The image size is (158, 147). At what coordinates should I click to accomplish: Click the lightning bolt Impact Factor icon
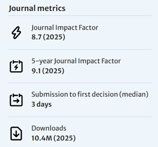[16, 33]
